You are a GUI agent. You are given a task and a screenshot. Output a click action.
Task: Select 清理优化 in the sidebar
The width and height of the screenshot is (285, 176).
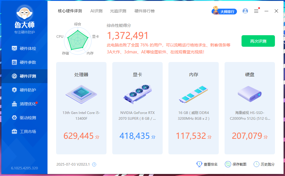pos(24,104)
